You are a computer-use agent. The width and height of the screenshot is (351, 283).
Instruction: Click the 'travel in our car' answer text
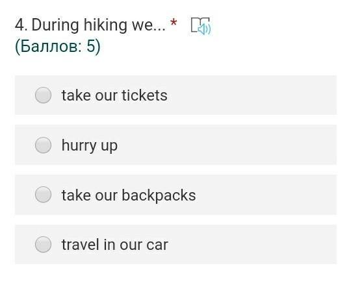pyautogui.click(x=115, y=245)
